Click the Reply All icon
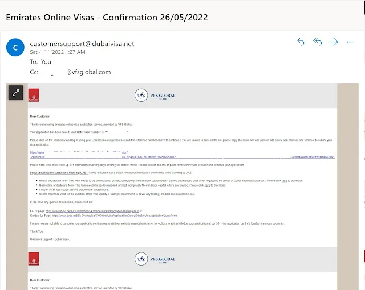This screenshot has width=365, height=290. click(x=317, y=42)
